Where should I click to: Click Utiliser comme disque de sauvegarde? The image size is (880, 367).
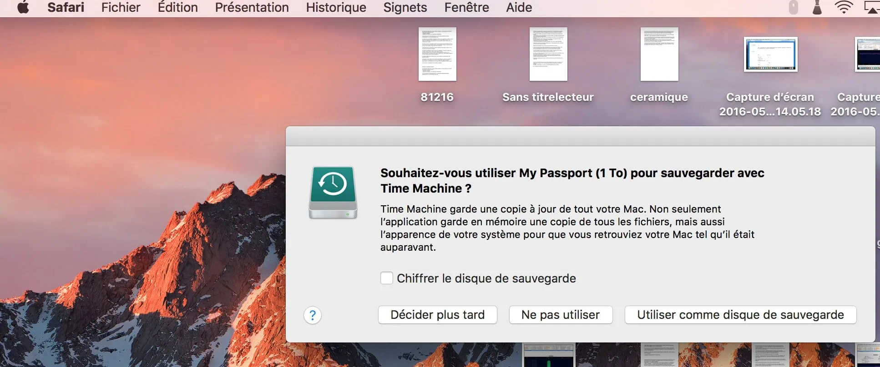click(740, 315)
